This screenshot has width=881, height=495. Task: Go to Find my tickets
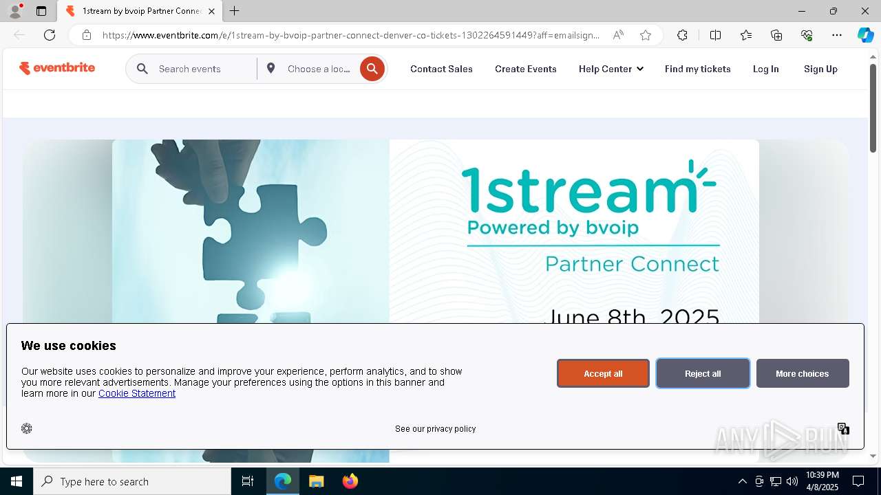tap(697, 69)
